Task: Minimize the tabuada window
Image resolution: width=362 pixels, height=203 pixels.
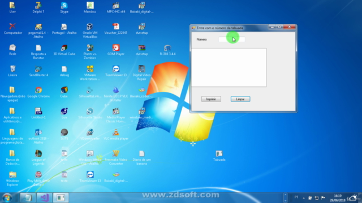Action: point(272,27)
